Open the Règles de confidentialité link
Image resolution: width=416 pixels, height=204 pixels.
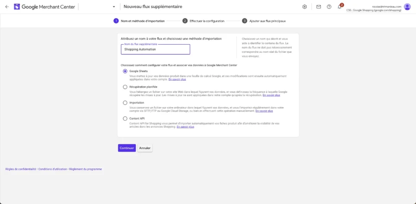21,169
